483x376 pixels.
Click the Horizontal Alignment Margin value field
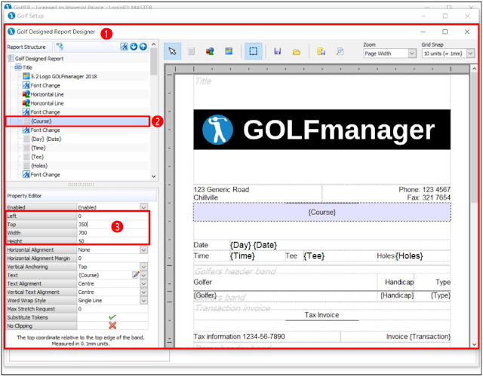(x=112, y=258)
